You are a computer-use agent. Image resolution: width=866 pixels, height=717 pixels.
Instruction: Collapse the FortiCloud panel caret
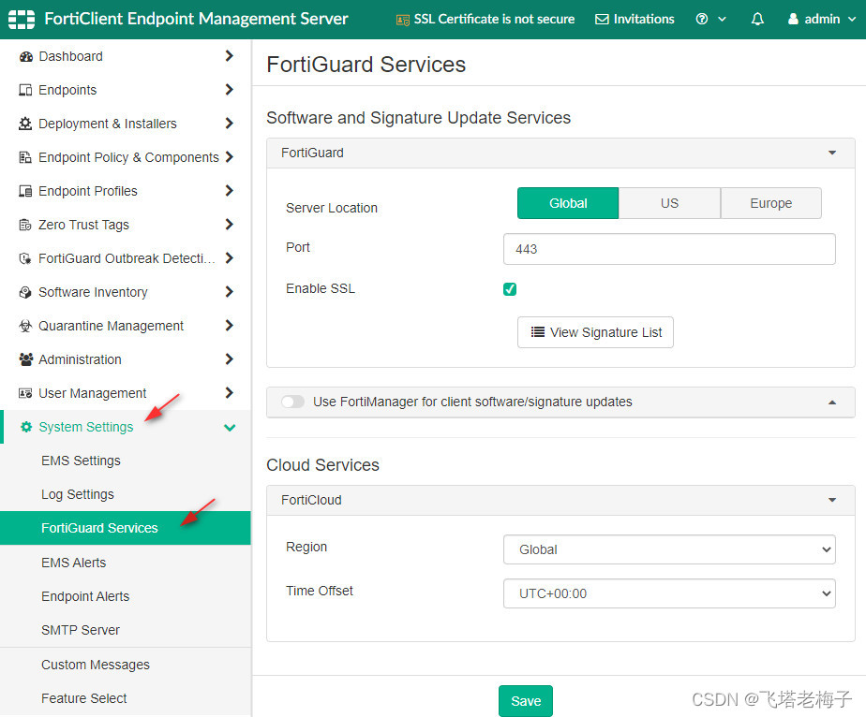(x=831, y=500)
